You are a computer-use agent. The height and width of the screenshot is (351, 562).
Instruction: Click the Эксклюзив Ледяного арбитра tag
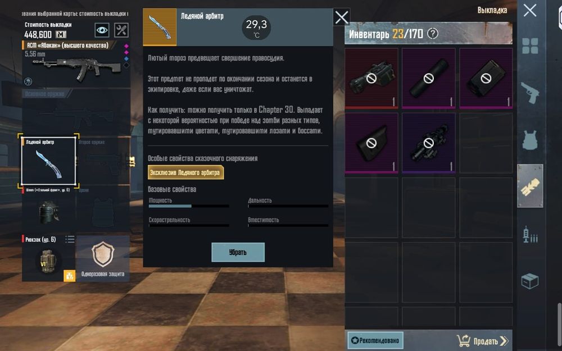point(185,172)
